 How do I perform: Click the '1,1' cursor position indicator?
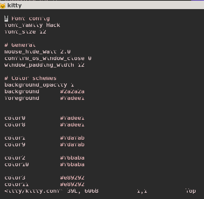point(142,191)
